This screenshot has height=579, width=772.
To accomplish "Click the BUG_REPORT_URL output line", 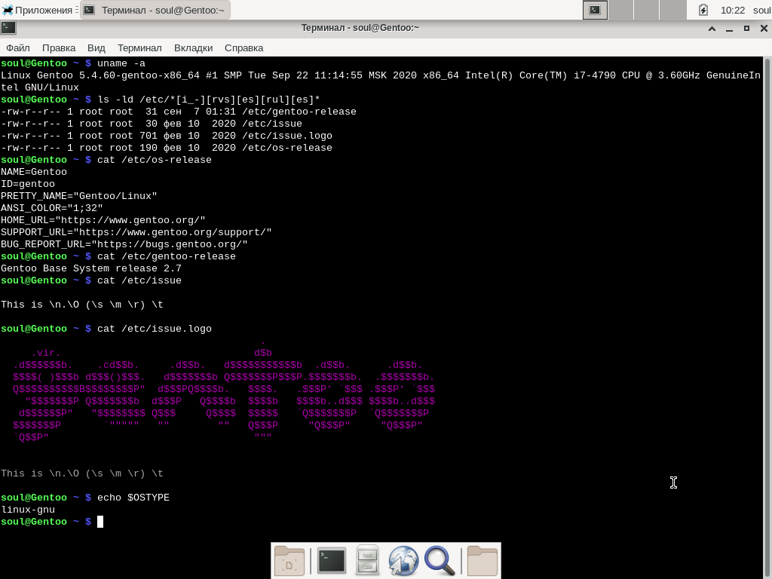I will [124, 245].
